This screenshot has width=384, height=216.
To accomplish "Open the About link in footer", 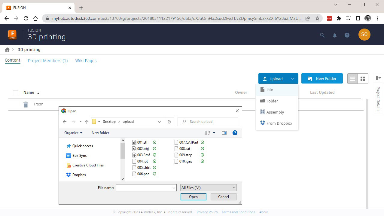I will click(x=264, y=212).
